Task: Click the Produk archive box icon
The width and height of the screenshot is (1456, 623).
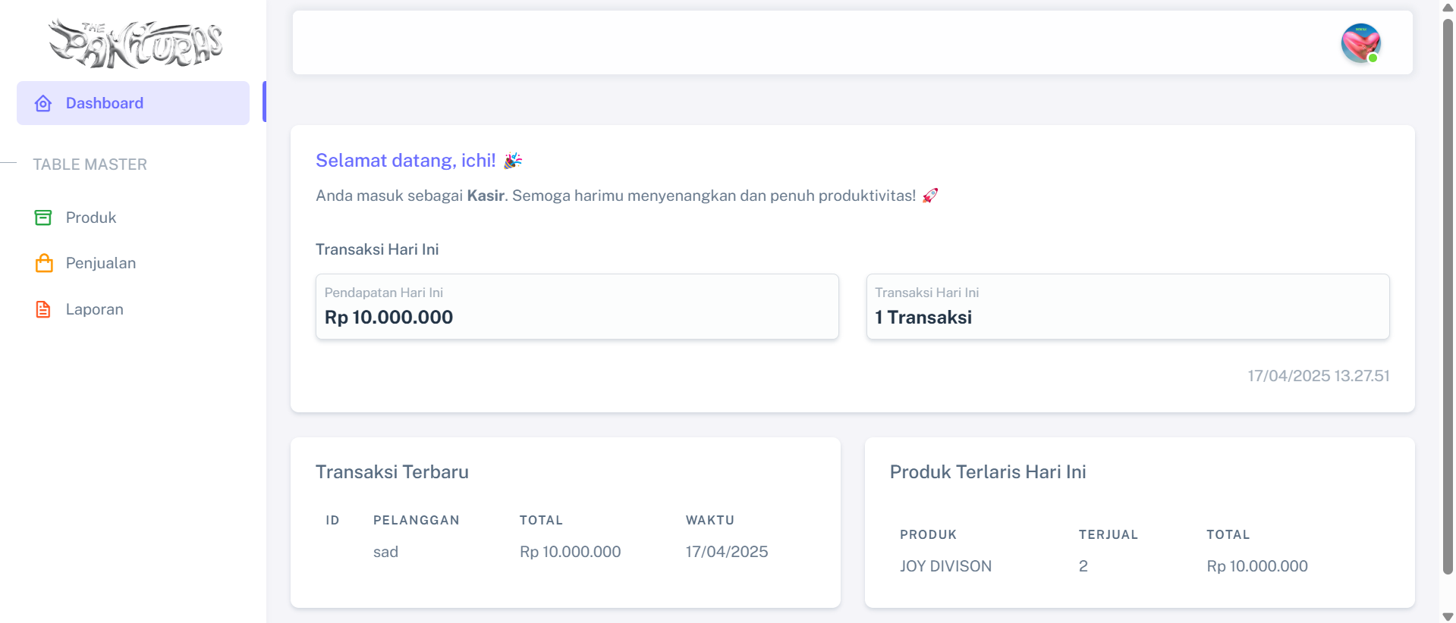Action: pyautogui.click(x=43, y=218)
